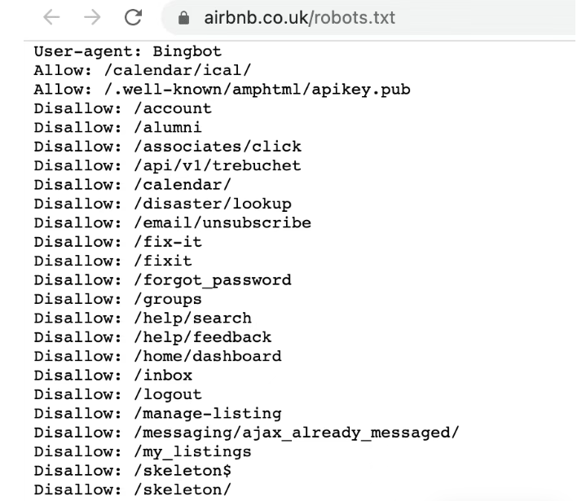Click the 'Disallow: /help/search' line
This screenshot has height=501, width=586.
coord(143,318)
